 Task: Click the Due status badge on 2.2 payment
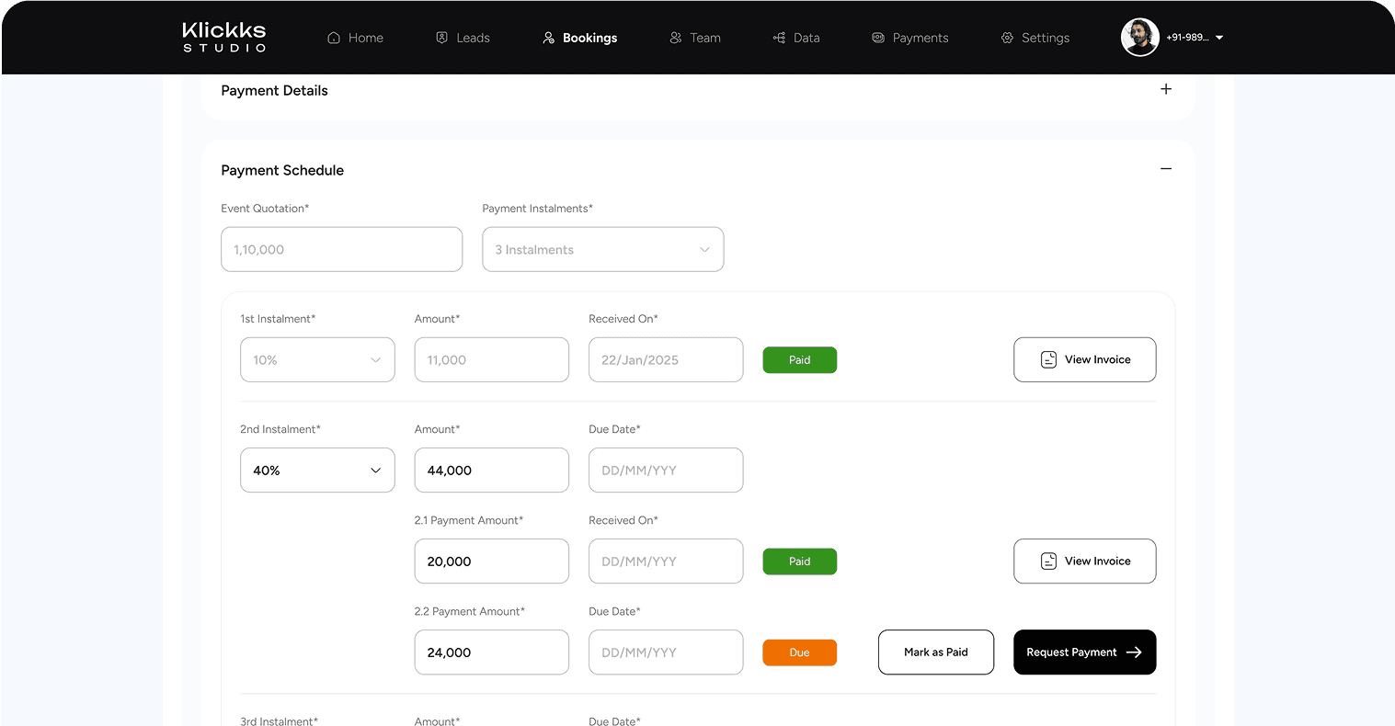[799, 652]
